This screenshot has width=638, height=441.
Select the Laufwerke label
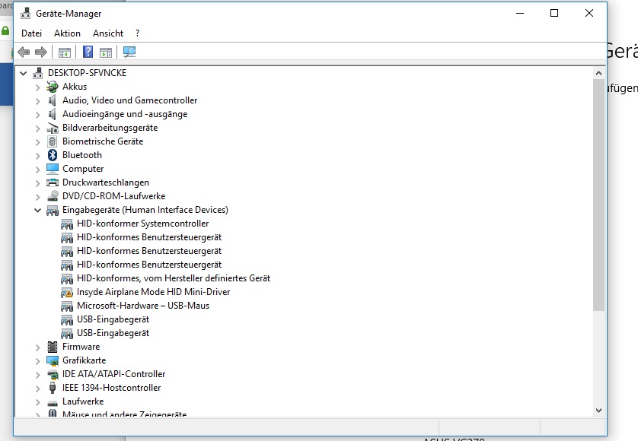(x=83, y=401)
